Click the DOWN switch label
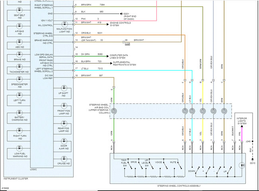This screenshot has height=191, width=259. coord(192,171)
